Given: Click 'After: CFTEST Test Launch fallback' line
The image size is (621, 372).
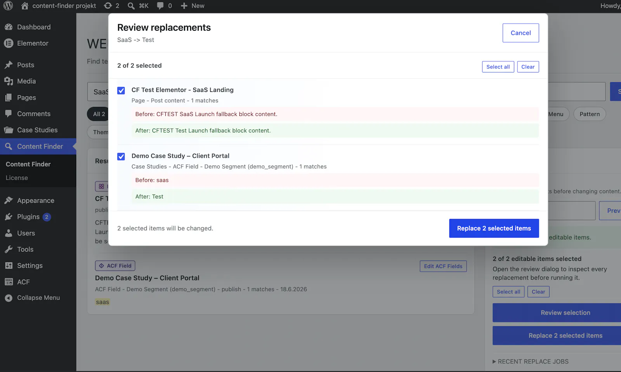Looking at the screenshot, I should (x=335, y=131).
